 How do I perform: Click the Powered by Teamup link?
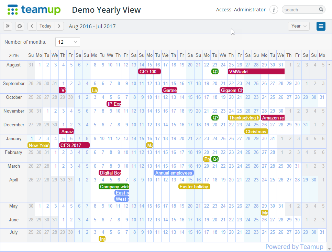click(294, 246)
